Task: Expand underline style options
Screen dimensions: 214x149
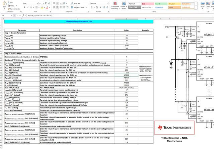Action: (33, 7)
